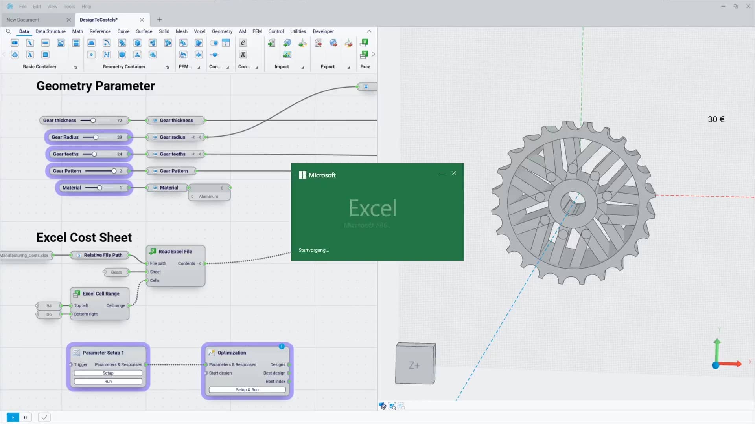Image resolution: width=755 pixels, height=424 pixels.
Task: Switch to the Data Structure ribbon tab
Action: coord(50,31)
